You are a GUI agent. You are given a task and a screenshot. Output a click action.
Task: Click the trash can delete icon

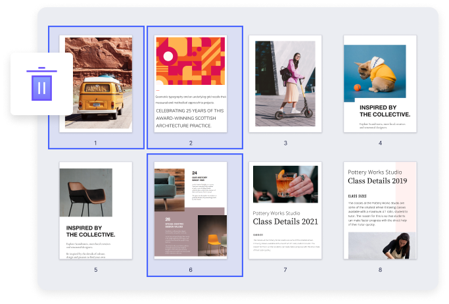pos(41,84)
